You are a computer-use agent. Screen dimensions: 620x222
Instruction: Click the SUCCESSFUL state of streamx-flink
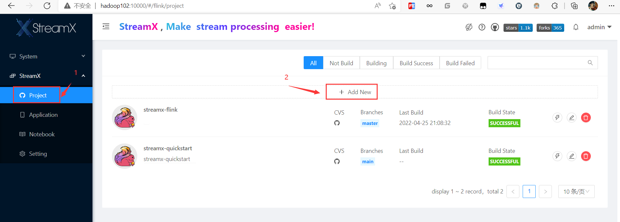(x=504, y=123)
